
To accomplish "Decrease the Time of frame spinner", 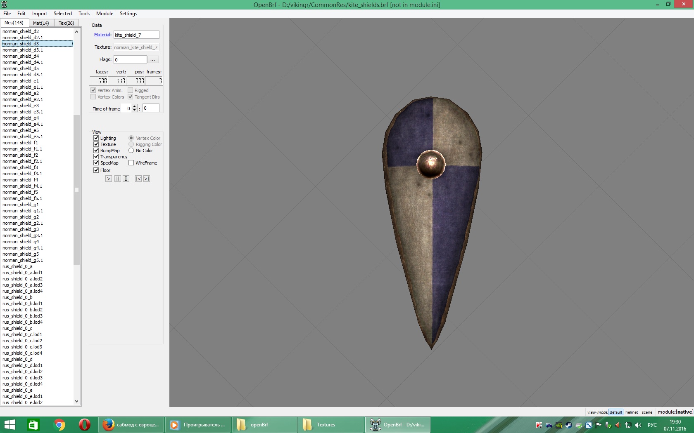I will (135, 111).
